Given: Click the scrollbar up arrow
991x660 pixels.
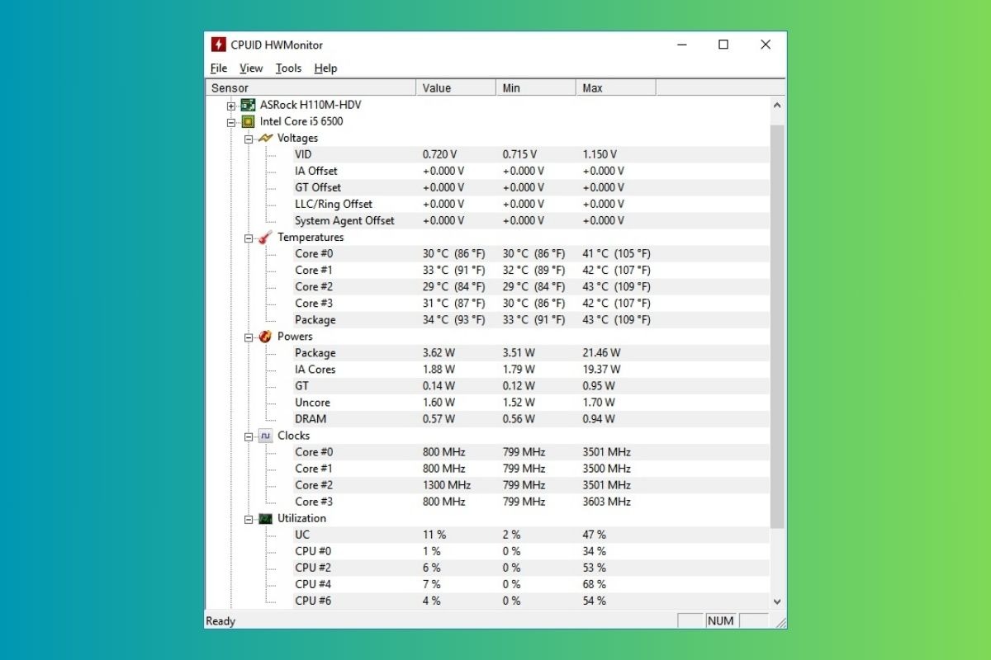Looking at the screenshot, I should coord(777,106).
